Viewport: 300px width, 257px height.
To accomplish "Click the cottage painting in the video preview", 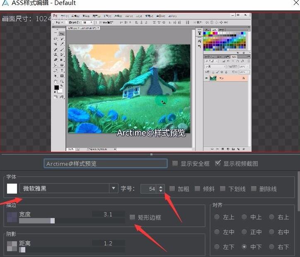I will coord(129,89).
